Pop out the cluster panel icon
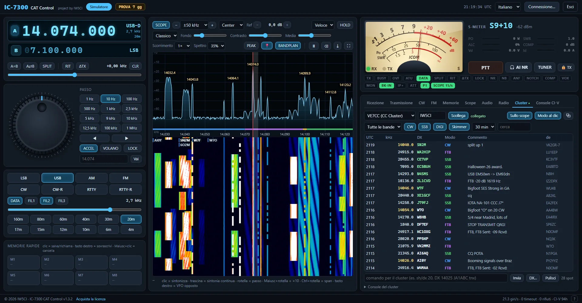 click(x=568, y=115)
